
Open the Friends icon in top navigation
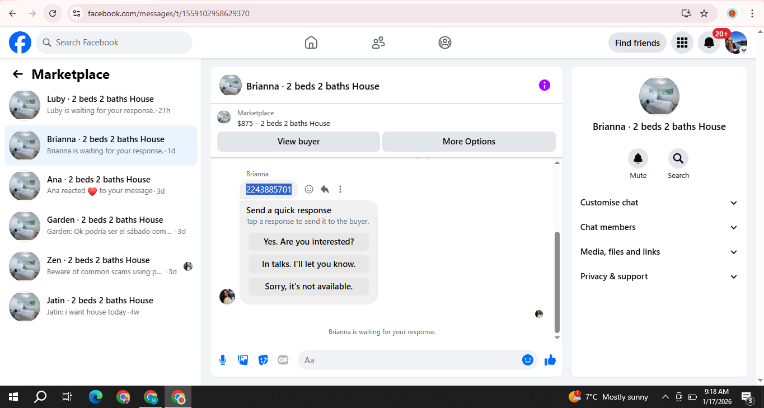tap(378, 43)
